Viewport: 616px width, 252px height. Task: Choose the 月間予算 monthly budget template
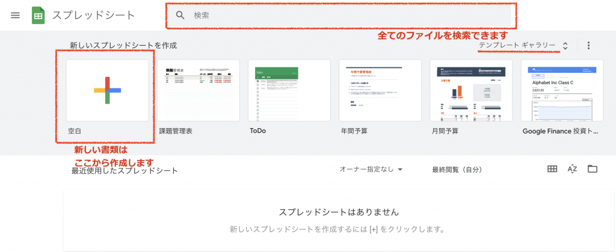pos(471,90)
